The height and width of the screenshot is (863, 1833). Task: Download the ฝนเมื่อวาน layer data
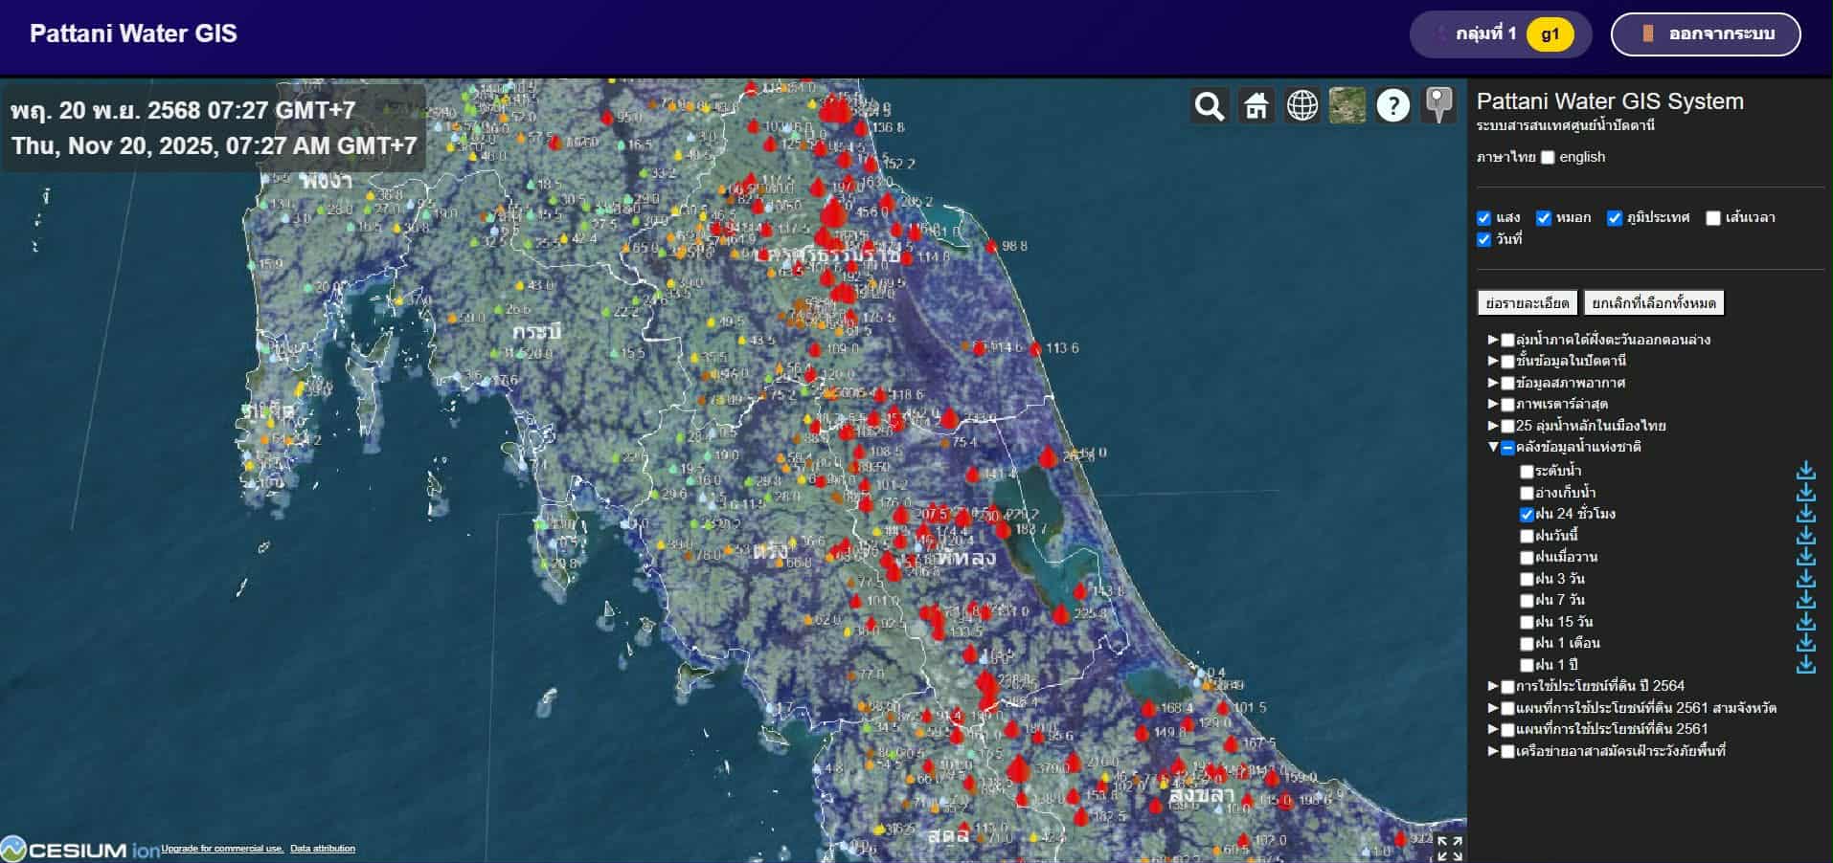click(x=1806, y=557)
